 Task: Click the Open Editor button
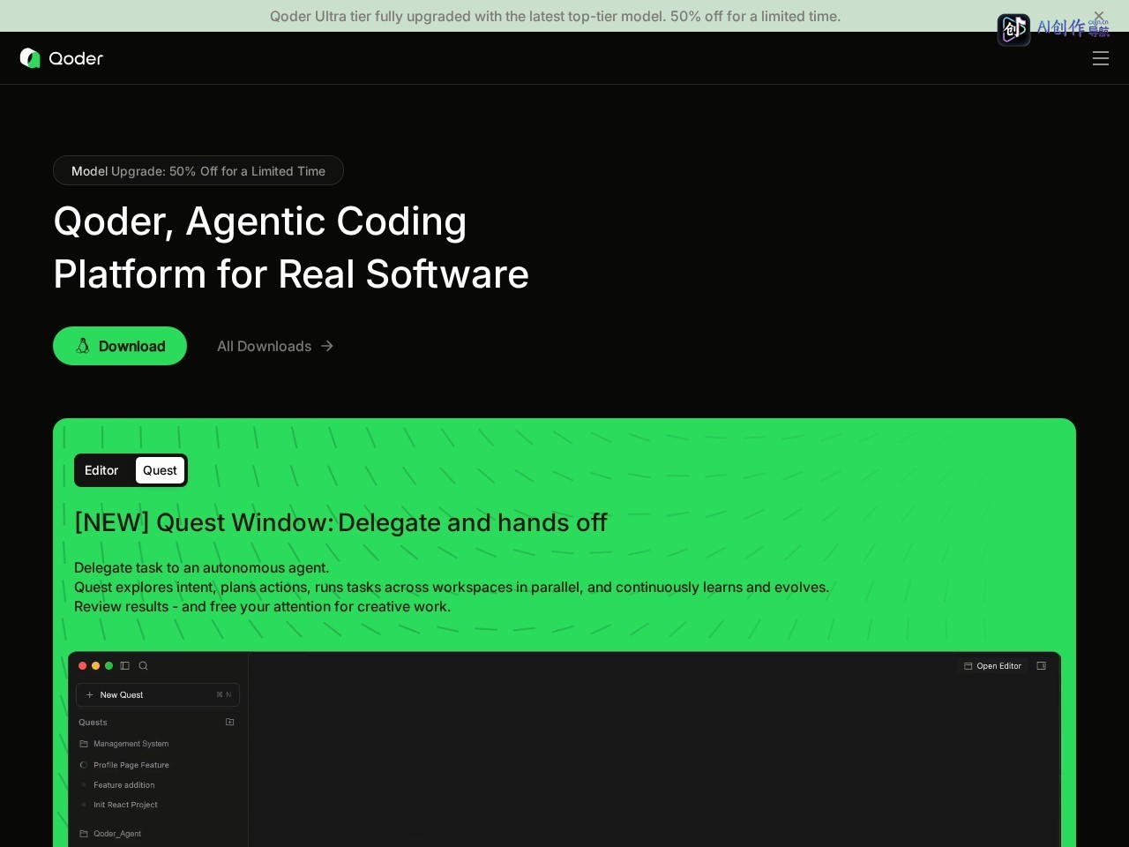coord(993,666)
